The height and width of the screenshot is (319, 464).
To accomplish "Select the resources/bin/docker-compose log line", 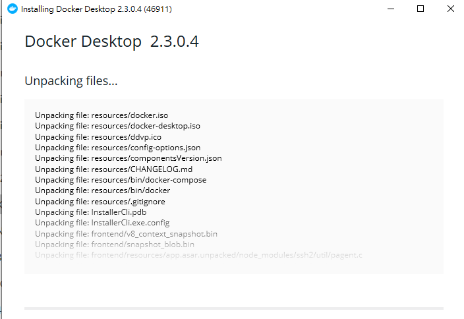I will tap(121, 180).
